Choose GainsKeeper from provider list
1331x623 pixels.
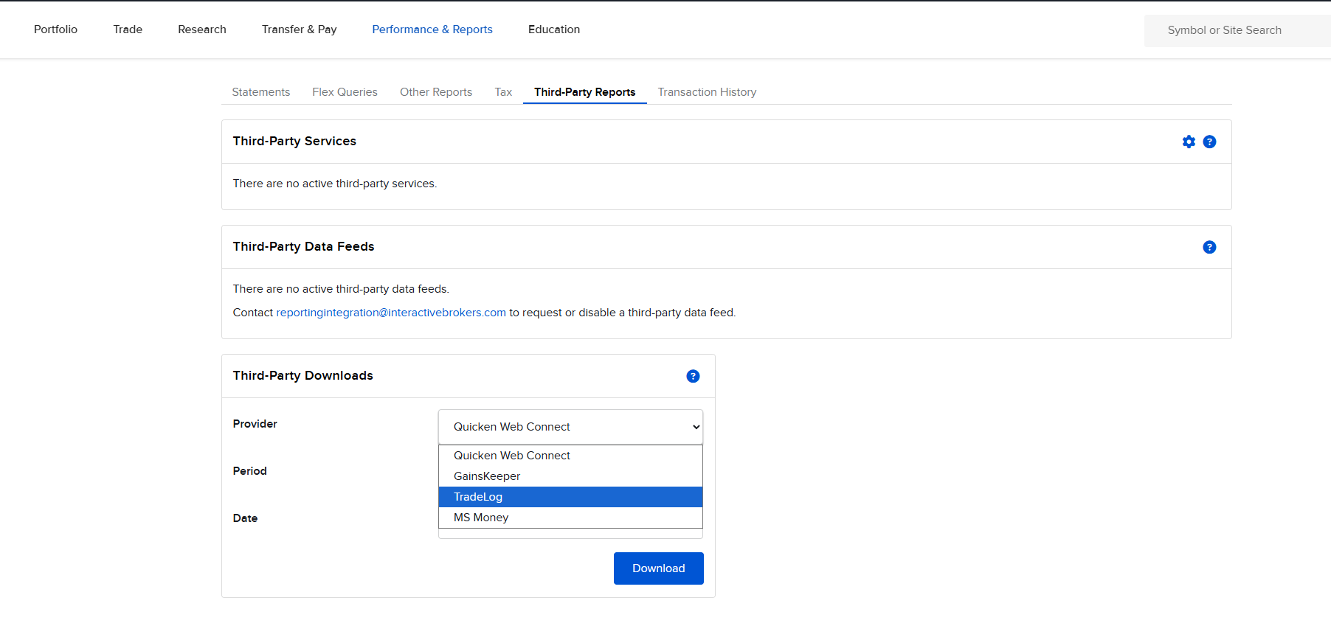(570, 476)
